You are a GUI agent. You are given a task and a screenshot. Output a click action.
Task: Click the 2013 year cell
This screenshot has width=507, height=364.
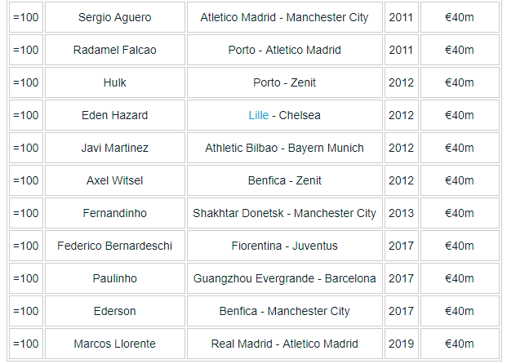click(401, 213)
